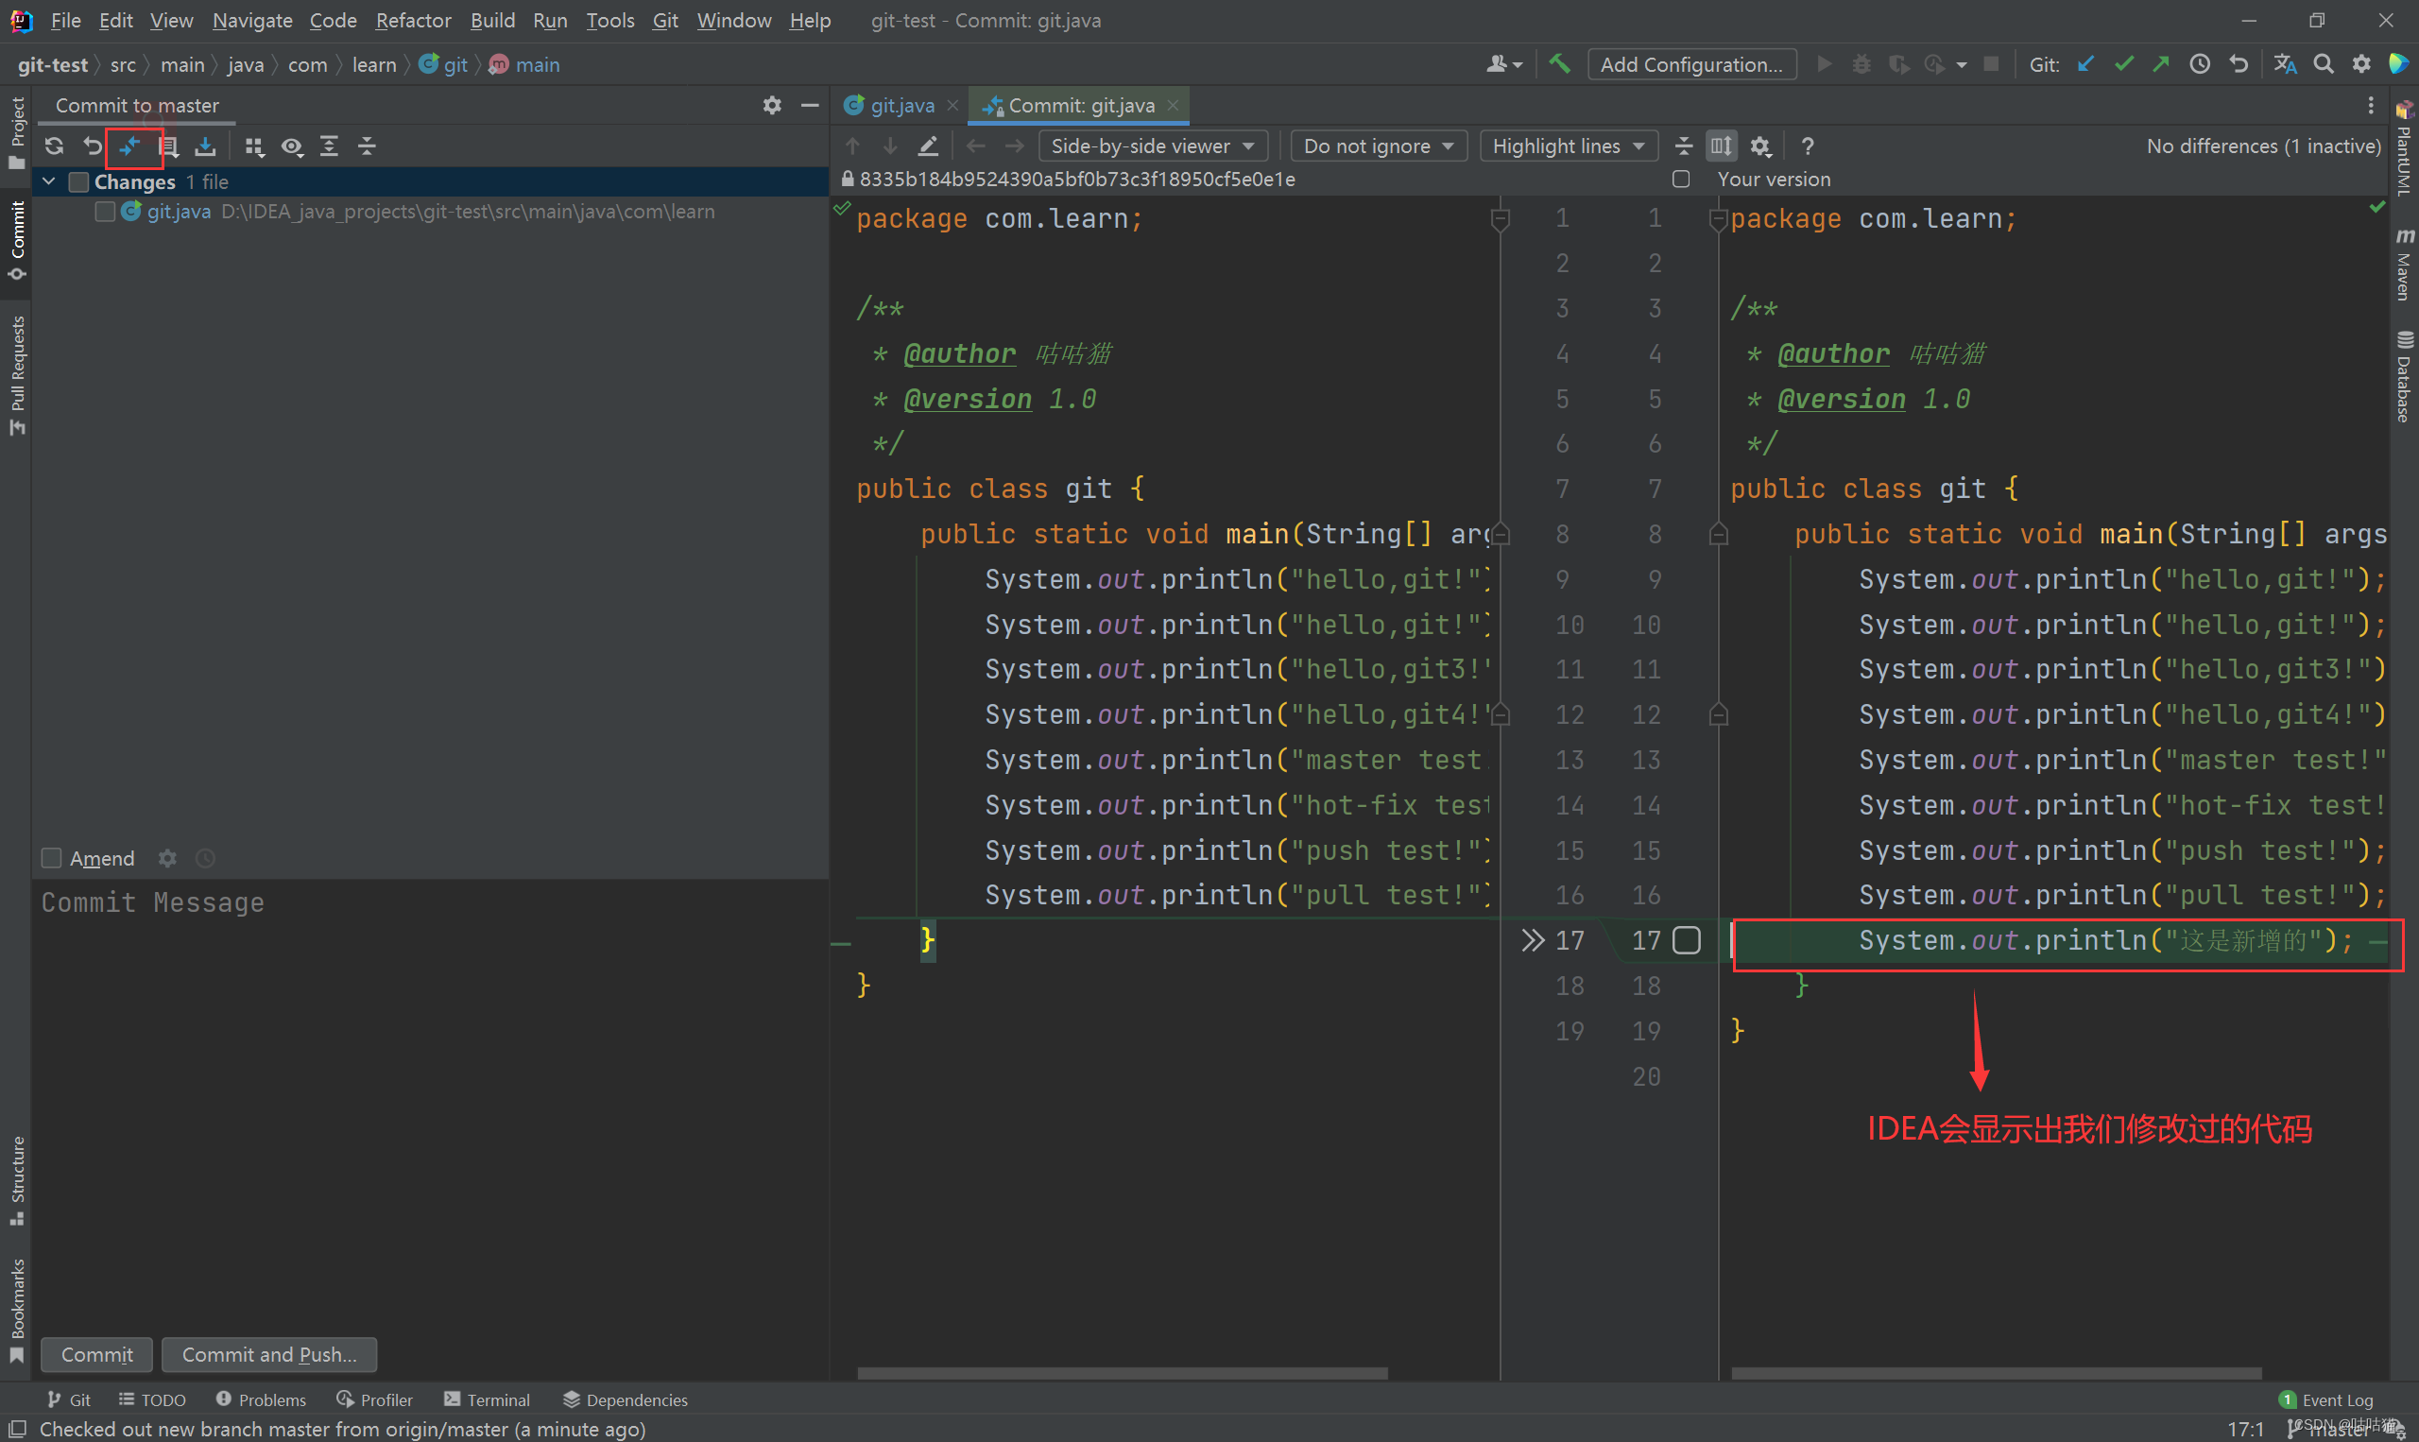Refresh the changes list in Commit panel
Image resolution: width=2419 pixels, height=1442 pixels.
point(54,146)
